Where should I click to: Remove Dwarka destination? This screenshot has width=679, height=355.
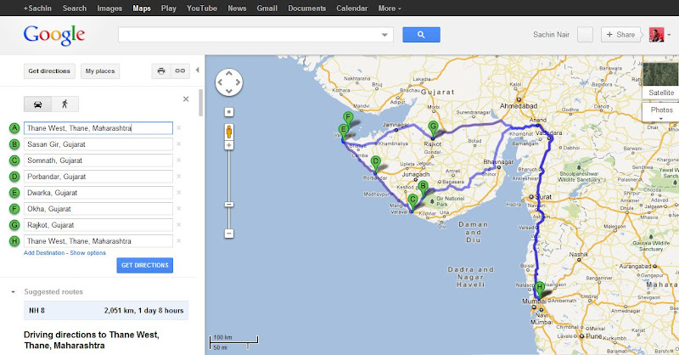tap(178, 193)
